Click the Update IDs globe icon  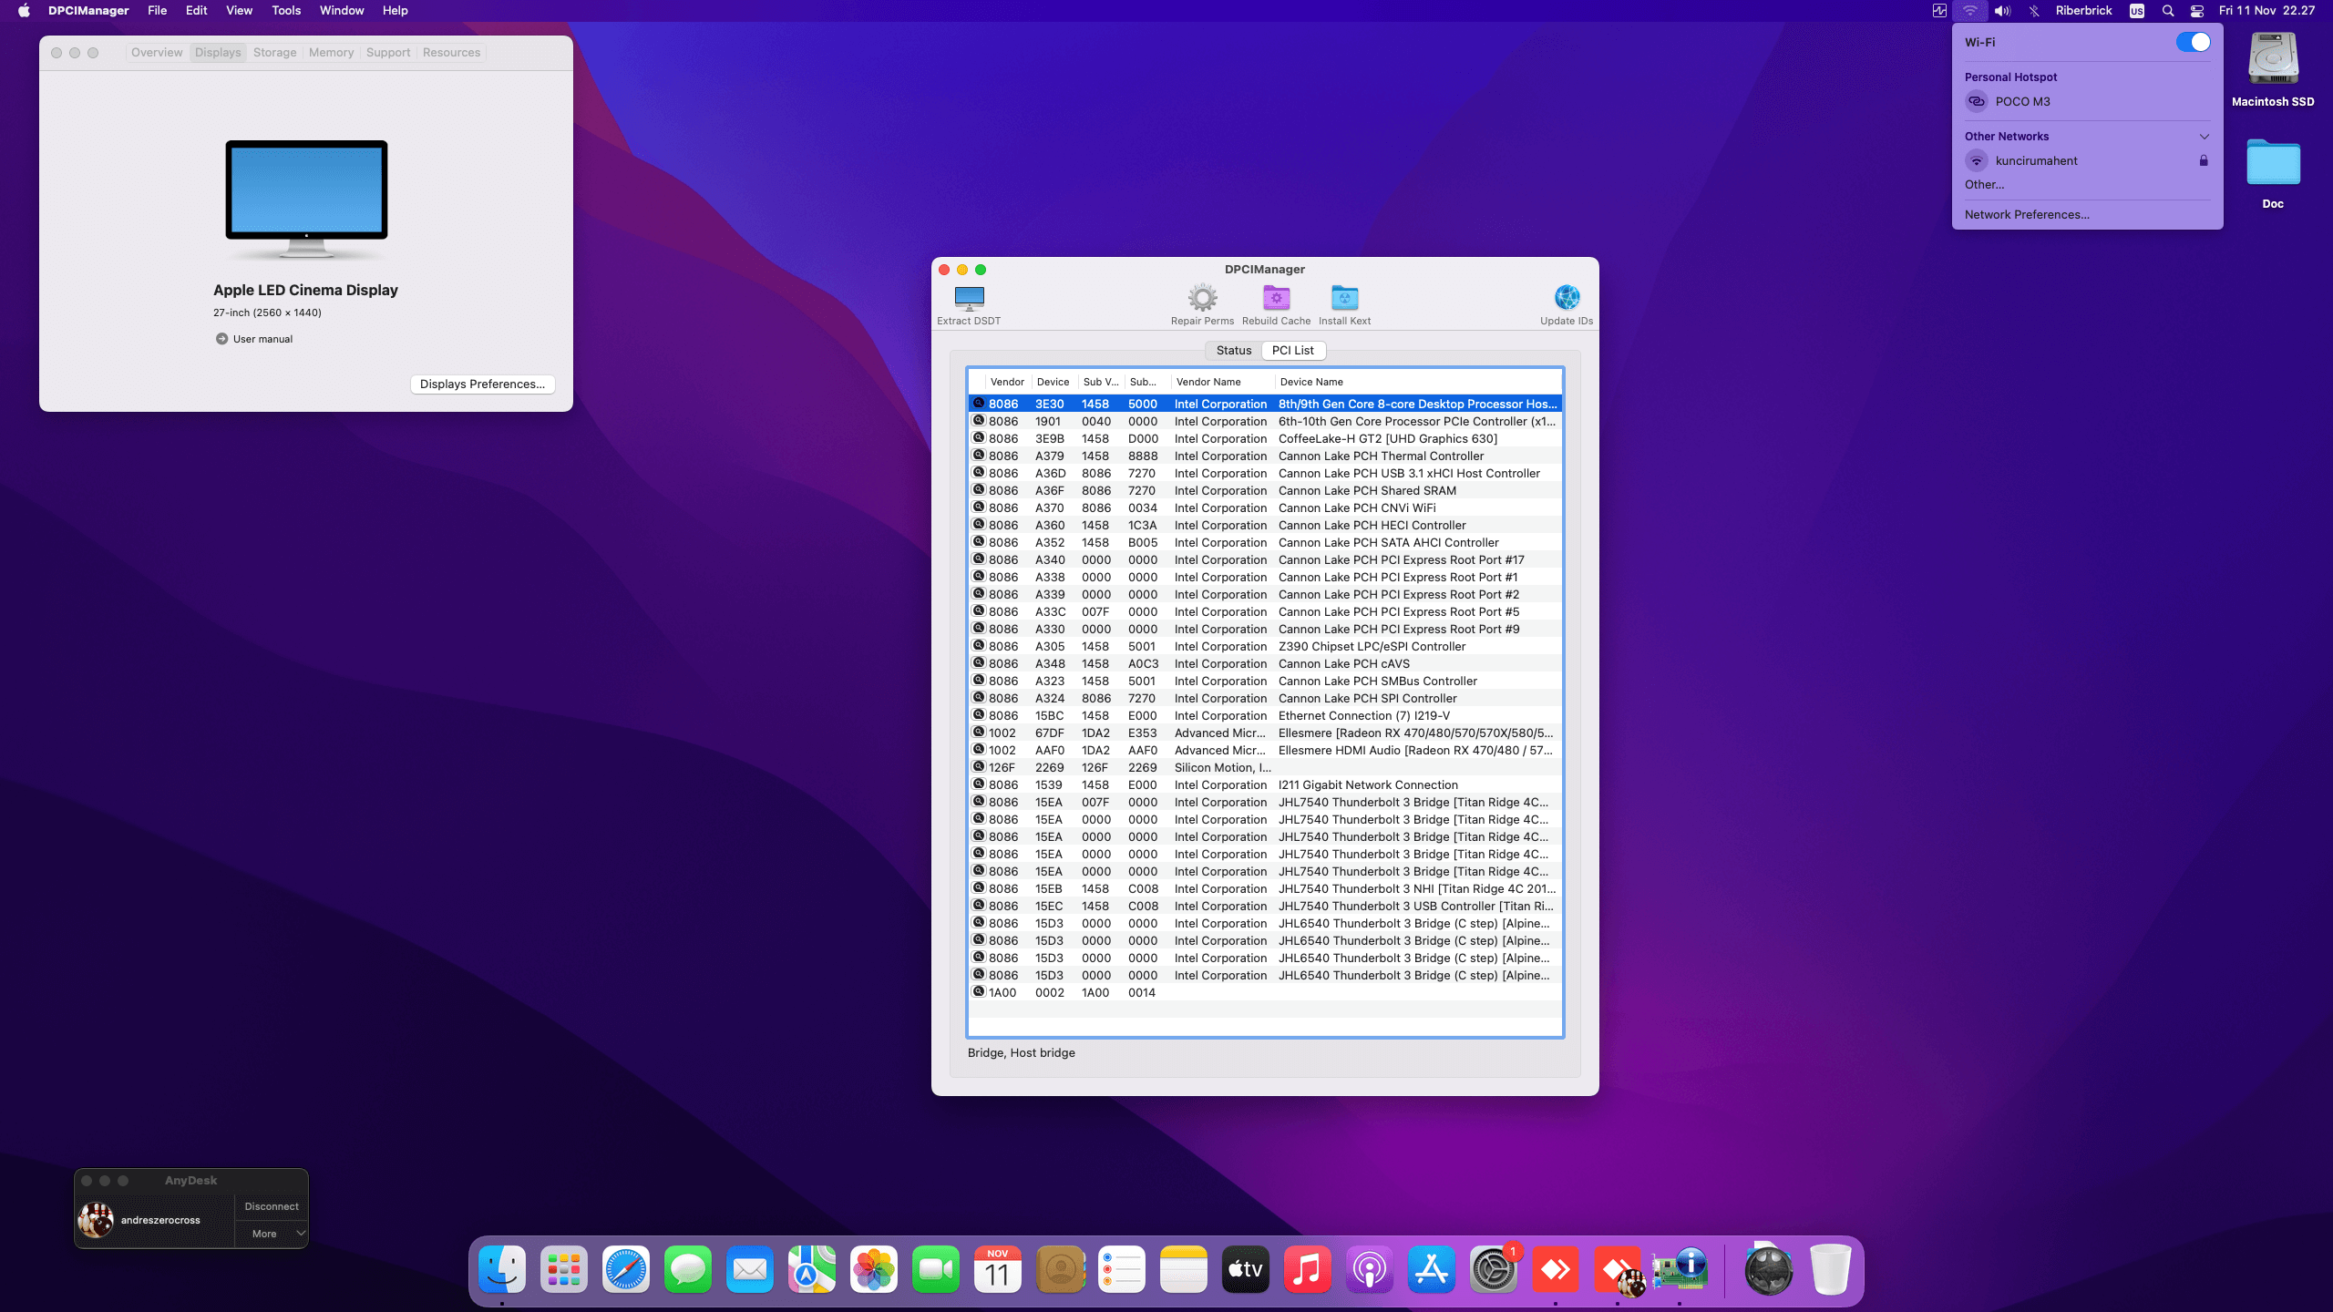(1567, 298)
